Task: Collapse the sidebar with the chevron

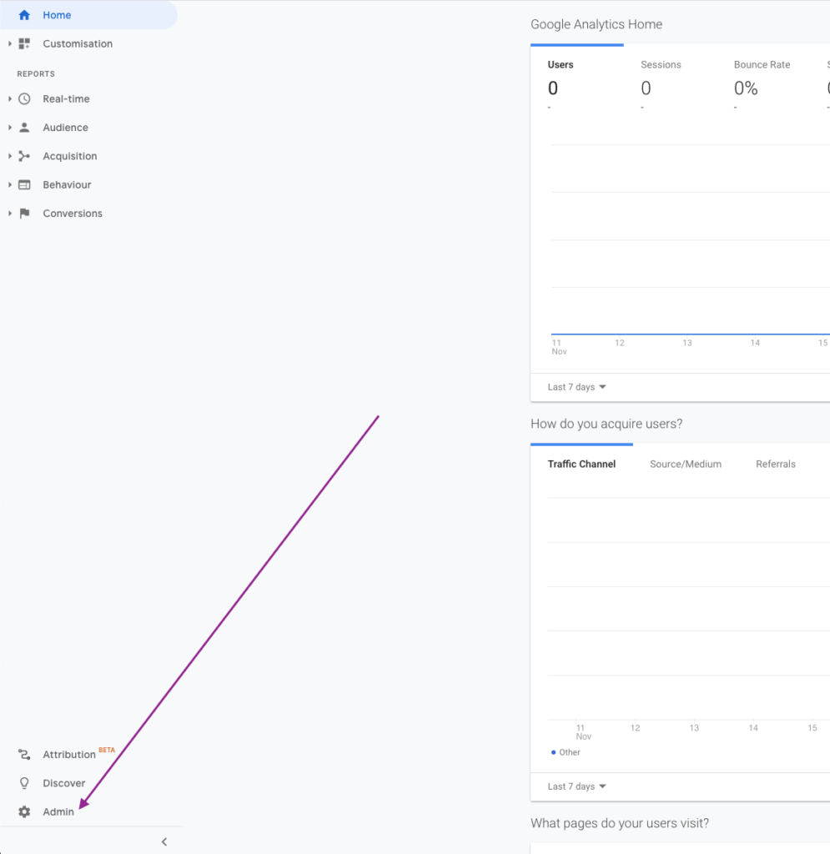Action: click(164, 842)
